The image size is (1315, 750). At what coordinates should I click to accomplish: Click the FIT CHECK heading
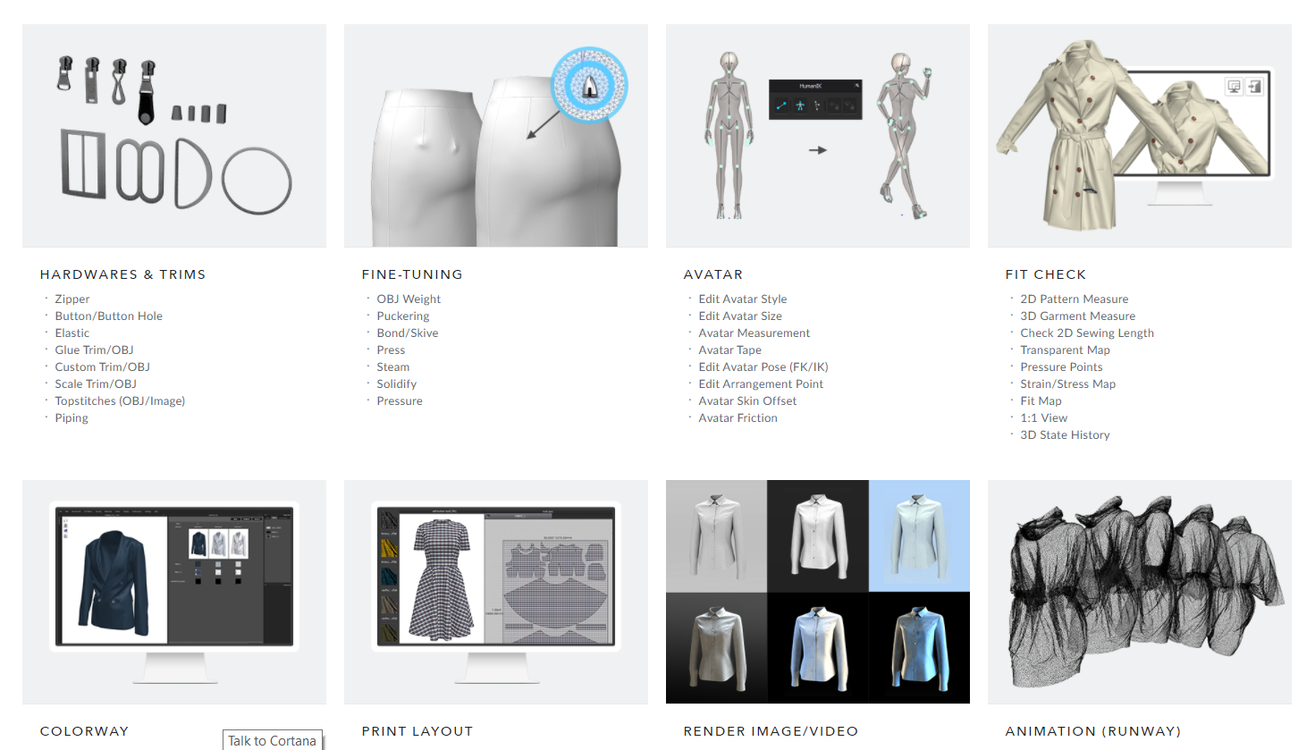1046,274
